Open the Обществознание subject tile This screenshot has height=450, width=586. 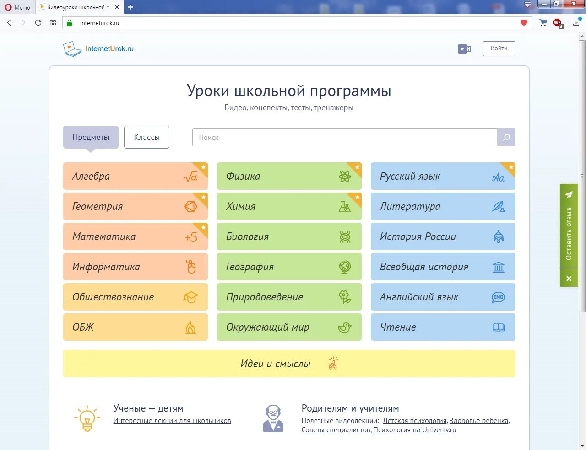135,297
